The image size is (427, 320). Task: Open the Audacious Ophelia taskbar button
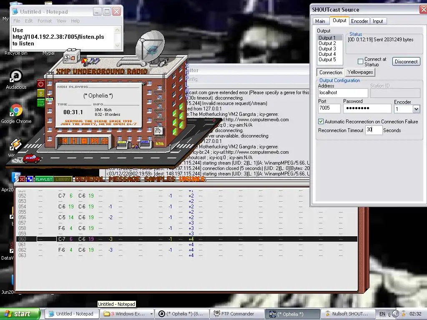pos(182,314)
